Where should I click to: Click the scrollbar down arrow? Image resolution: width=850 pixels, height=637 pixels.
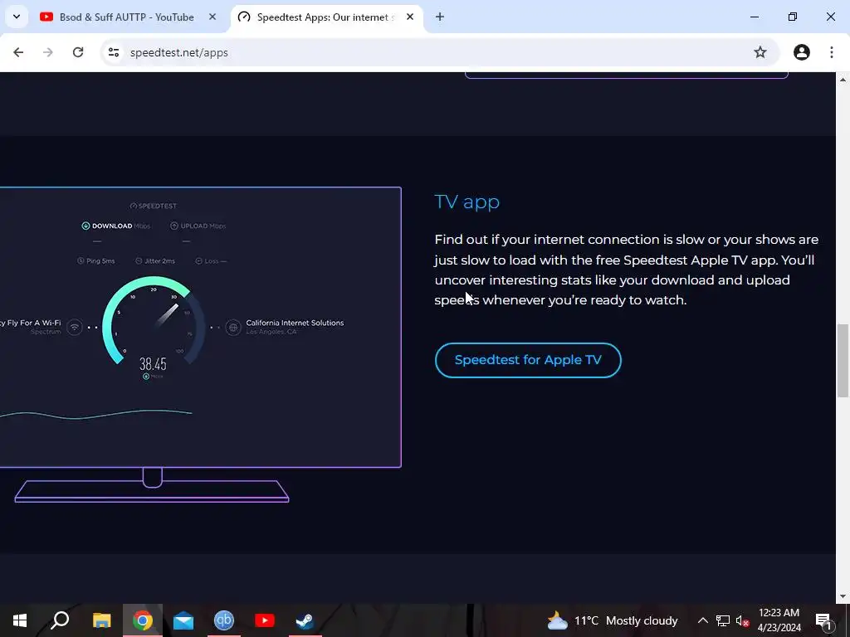843,597
